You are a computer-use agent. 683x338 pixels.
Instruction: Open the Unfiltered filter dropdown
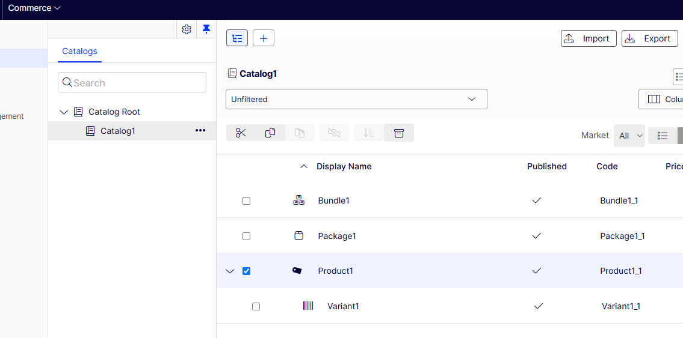pos(356,99)
